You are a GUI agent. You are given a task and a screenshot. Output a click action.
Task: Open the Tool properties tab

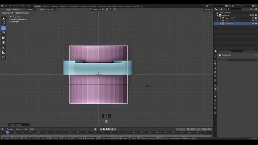215,56
